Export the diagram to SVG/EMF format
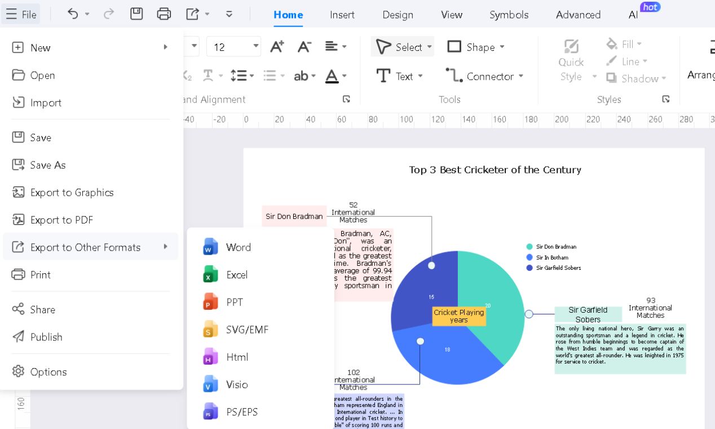 pyautogui.click(x=261, y=330)
